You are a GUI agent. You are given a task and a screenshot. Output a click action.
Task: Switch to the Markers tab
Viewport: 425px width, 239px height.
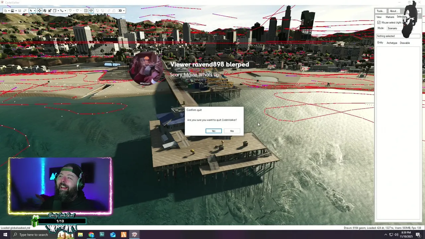click(390, 17)
